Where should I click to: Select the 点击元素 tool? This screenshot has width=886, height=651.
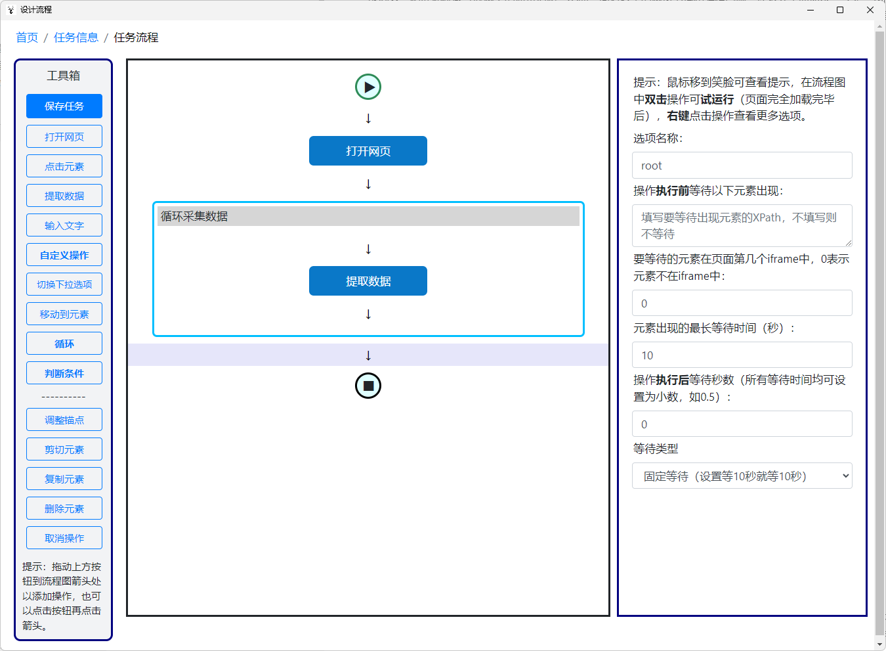coord(64,166)
